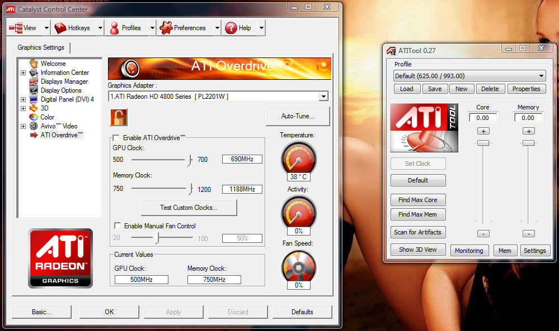Click the ATITool logo image

pos(424,128)
